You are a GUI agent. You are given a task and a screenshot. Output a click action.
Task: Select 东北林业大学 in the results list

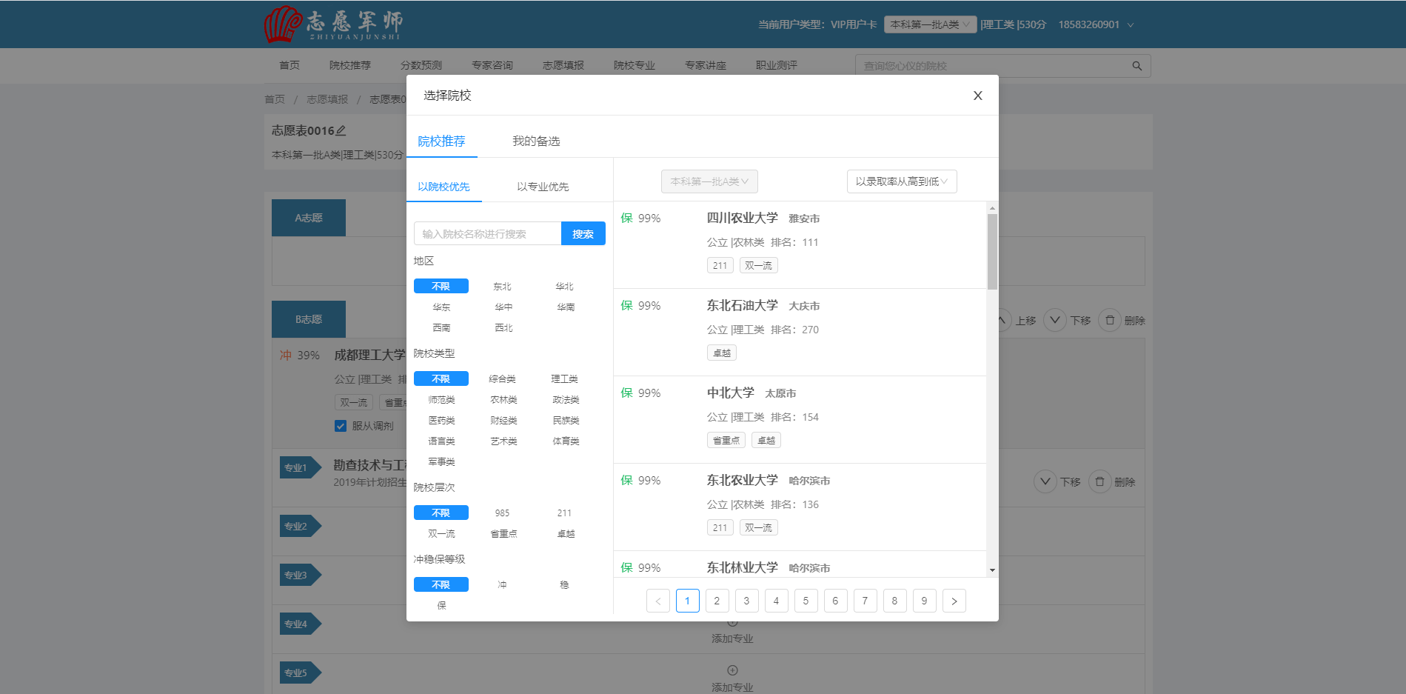(x=742, y=567)
